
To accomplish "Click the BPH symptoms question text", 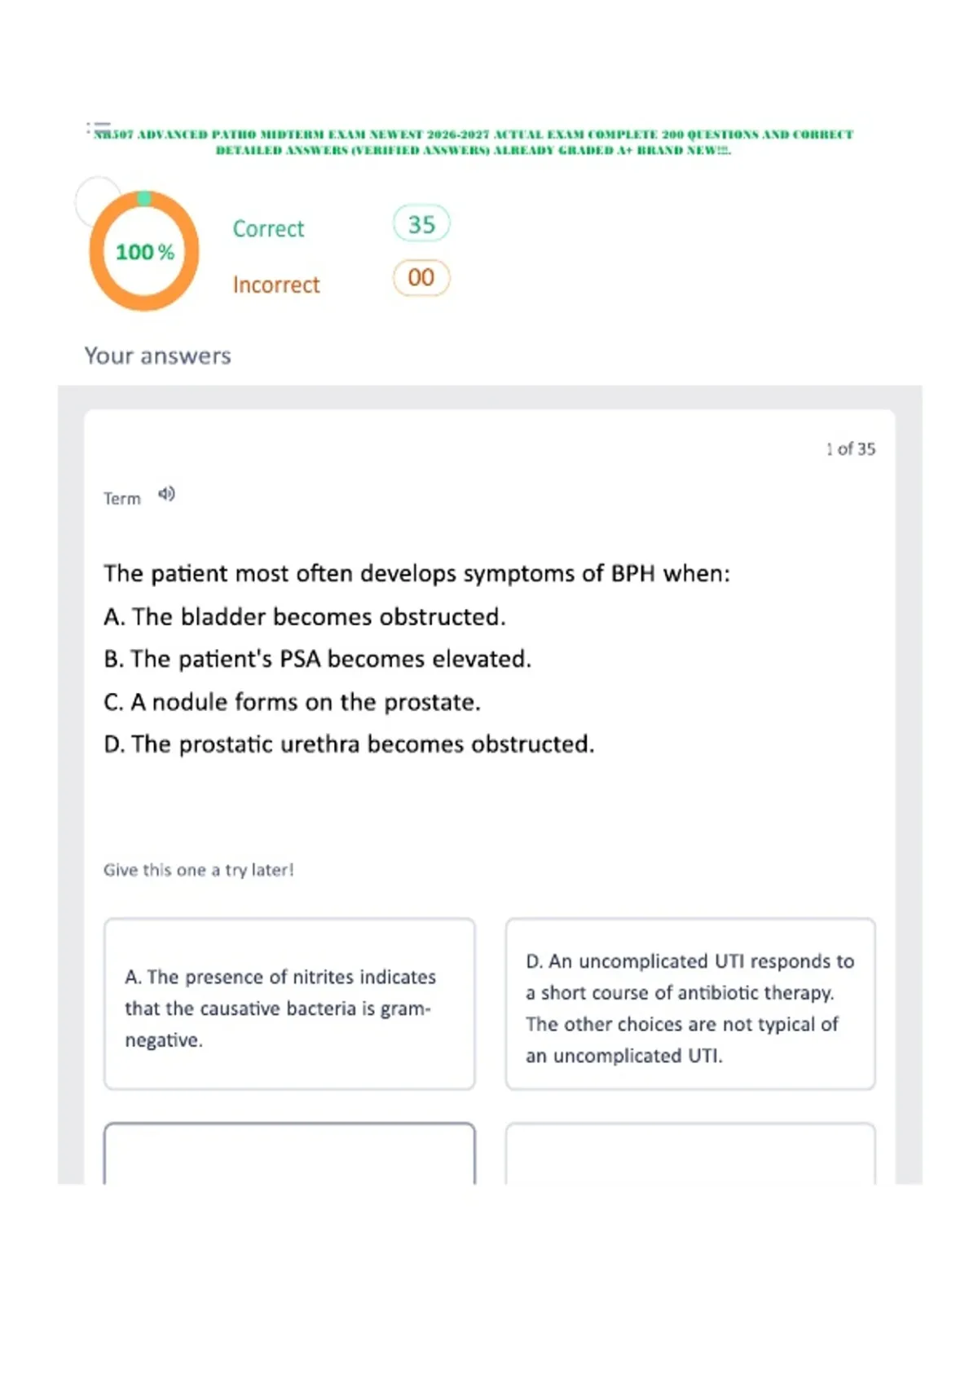I will (x=416, y=574).
